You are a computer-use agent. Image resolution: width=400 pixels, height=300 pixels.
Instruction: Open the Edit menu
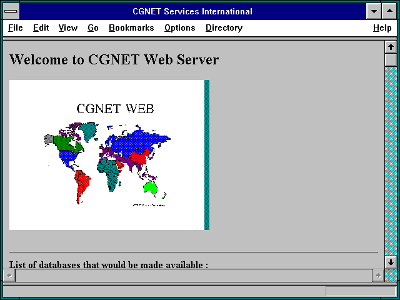click(x=41, y=27)
